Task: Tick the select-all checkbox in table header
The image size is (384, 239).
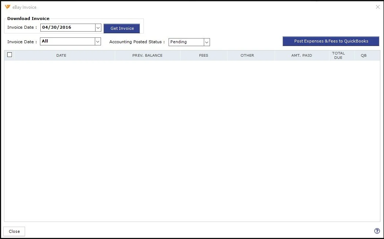Action: coord(10,55)
